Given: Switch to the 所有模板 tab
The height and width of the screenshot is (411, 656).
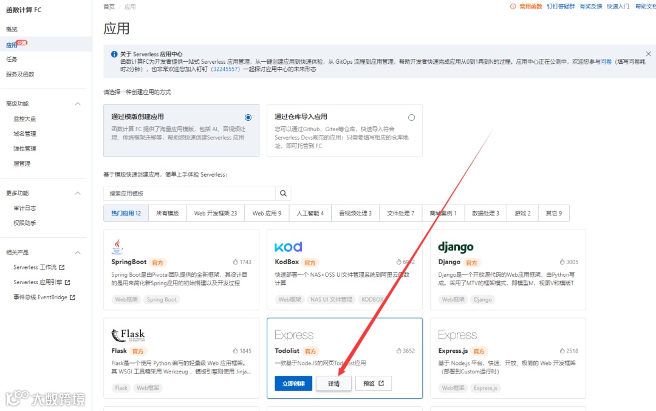Looking at the screenshot, I should pos(168,213).
